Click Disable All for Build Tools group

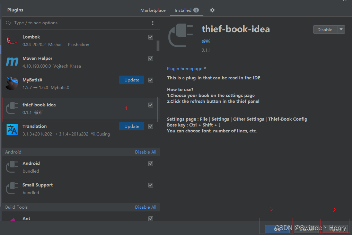tap(146, 207)
